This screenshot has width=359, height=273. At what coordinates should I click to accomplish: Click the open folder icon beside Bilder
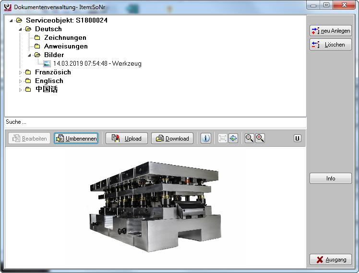(37, 55)
